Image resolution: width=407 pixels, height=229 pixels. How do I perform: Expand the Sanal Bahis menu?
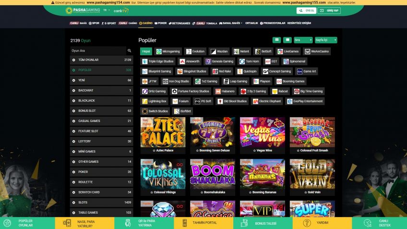click(x=231, y=23)
